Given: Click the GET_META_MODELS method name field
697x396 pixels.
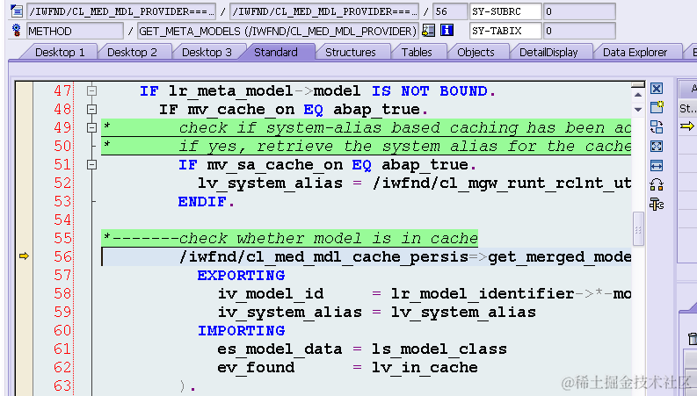Looking at the screenshot, I should point(278,31).
